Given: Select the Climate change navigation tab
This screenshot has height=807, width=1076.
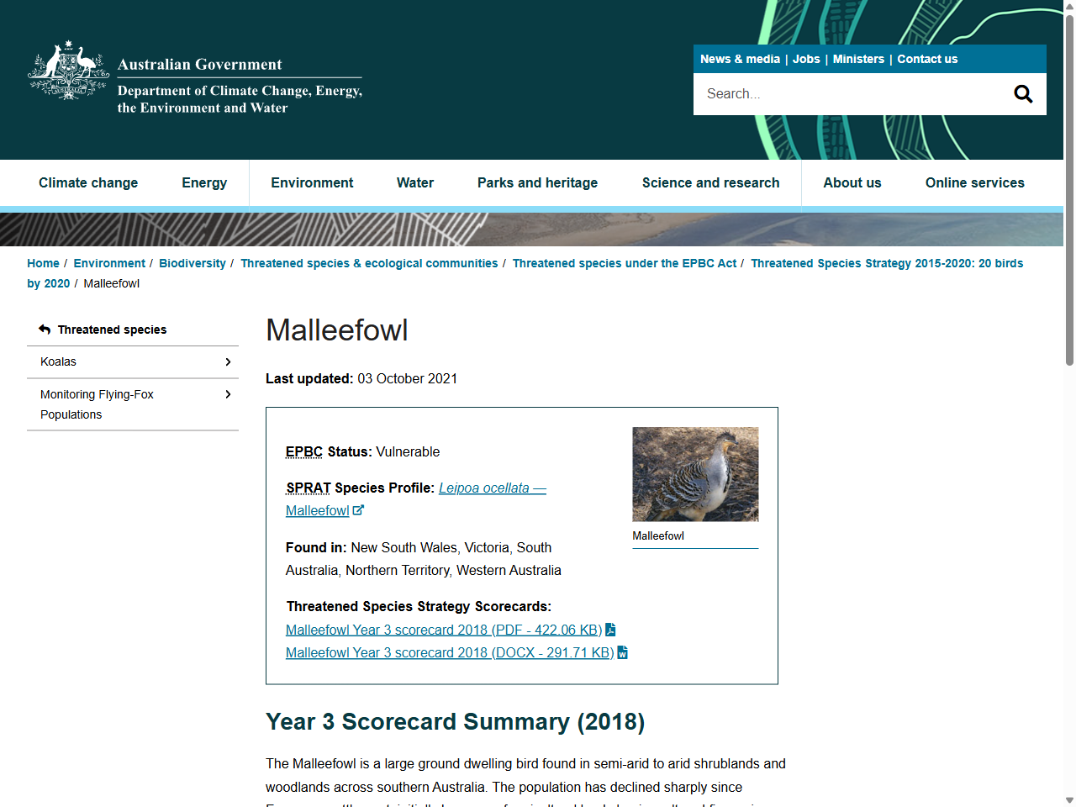Looking at the screenshot, I should click(x=88, y=182).
